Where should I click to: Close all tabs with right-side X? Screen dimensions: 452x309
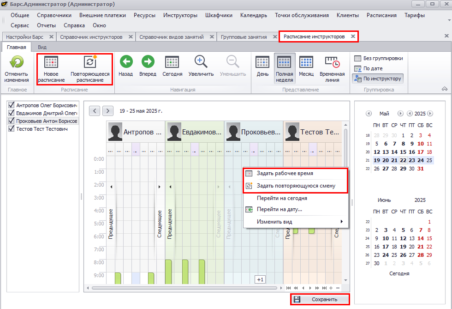(446, 36)
